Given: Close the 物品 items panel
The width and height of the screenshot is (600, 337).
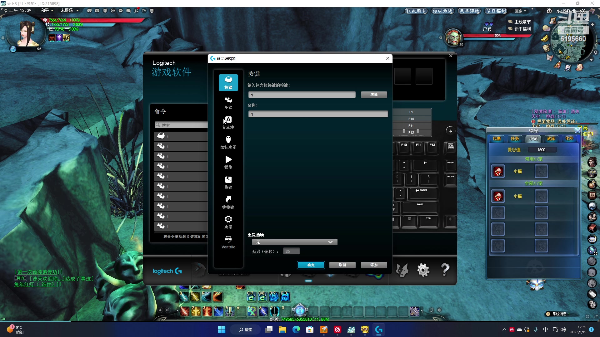Looking at the screenshot, I should [577, 130].
